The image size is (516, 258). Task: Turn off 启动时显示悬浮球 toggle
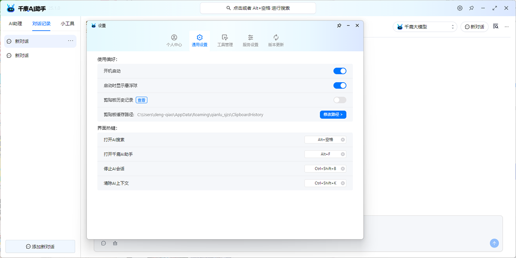(340, 85)
